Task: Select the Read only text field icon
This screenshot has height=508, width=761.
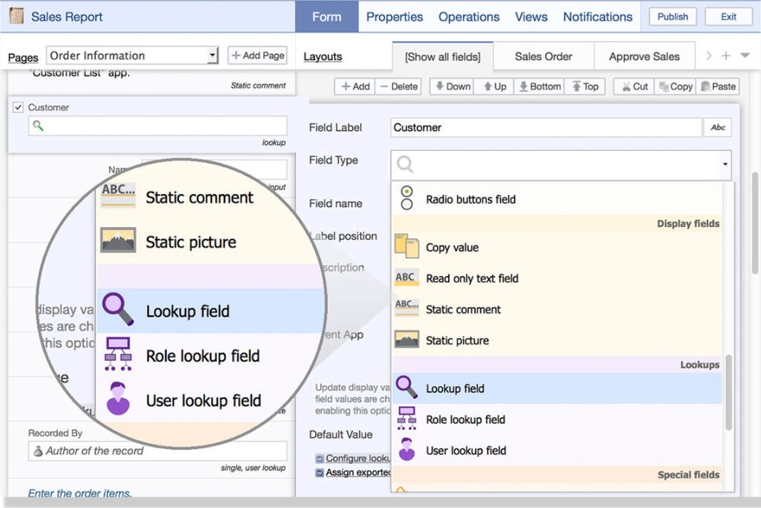Action: pos(407,278)
